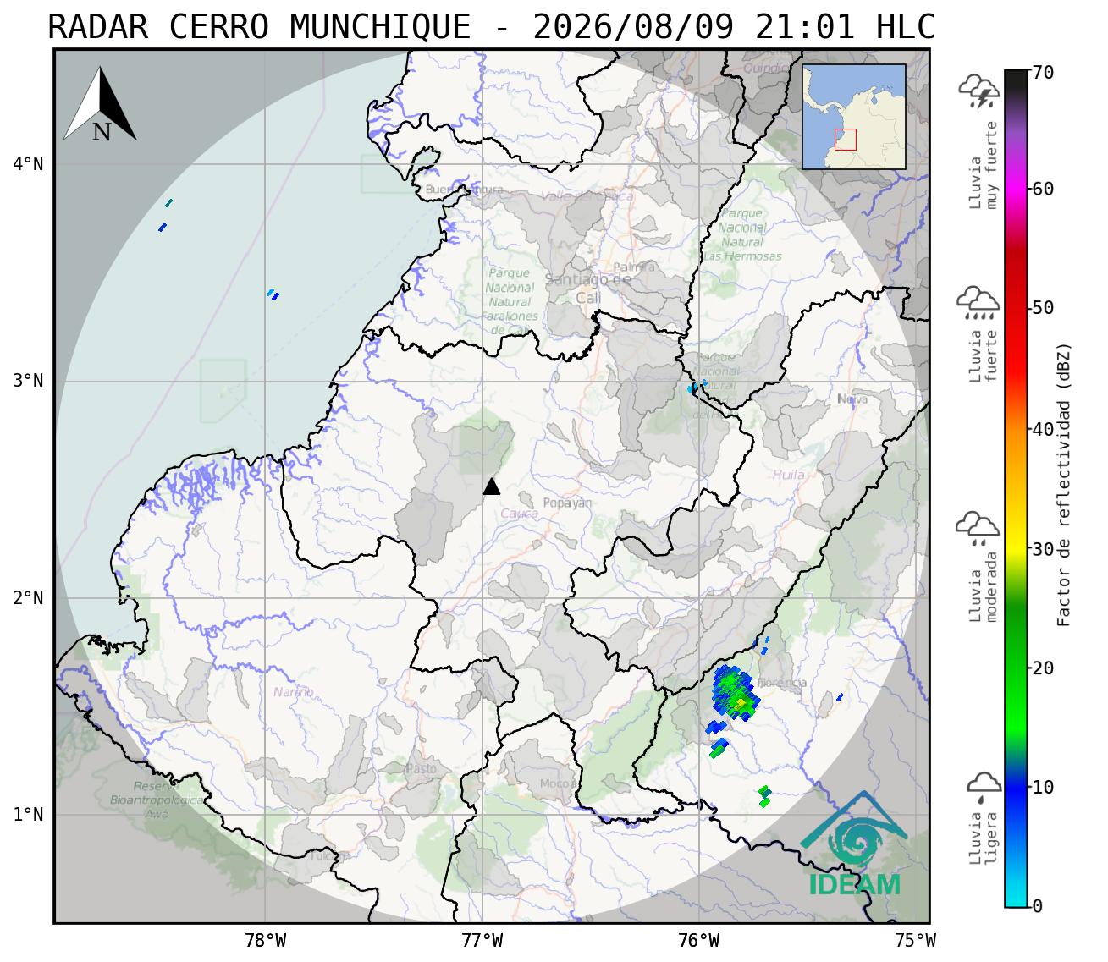Viewport: 1108px width, 962px height.
Task: Open the inset locator map of Colombia
Action: (854, 117)
